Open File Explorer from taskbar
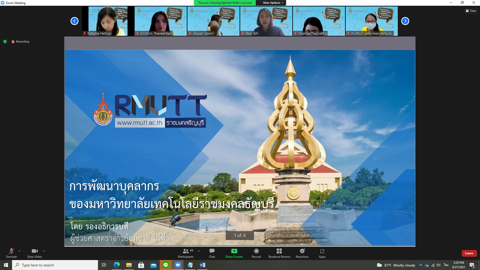This screenshot has height=270, width=480. 129,265
